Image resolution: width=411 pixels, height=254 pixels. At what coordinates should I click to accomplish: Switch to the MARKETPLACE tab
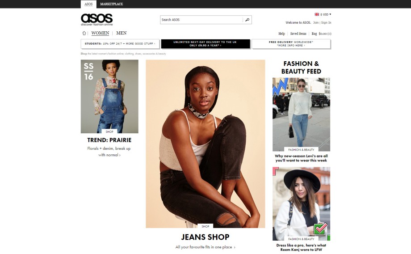point(111,4)
